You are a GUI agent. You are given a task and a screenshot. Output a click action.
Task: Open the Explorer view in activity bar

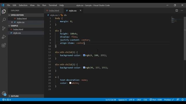(4, 12)
